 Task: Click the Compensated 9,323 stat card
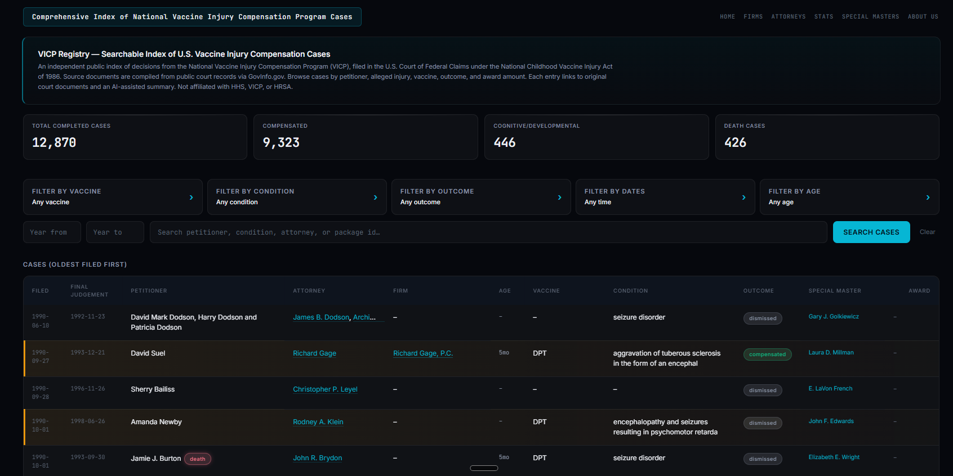[x=366, y=137]
